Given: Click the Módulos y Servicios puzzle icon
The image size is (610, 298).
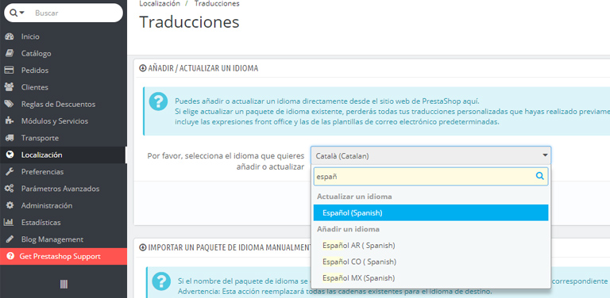Looking at the screenshot, I should pos(10,121).
